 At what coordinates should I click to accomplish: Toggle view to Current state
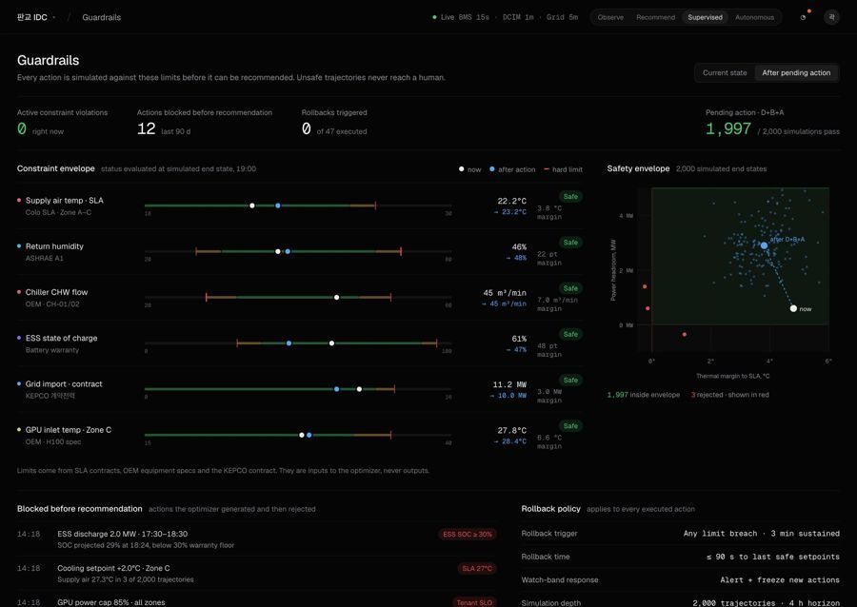click(x=725, y=72)
